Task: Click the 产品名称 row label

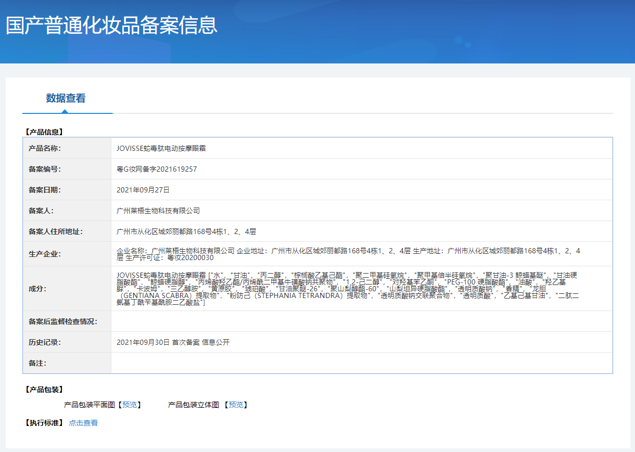Action: pos(45,148)
